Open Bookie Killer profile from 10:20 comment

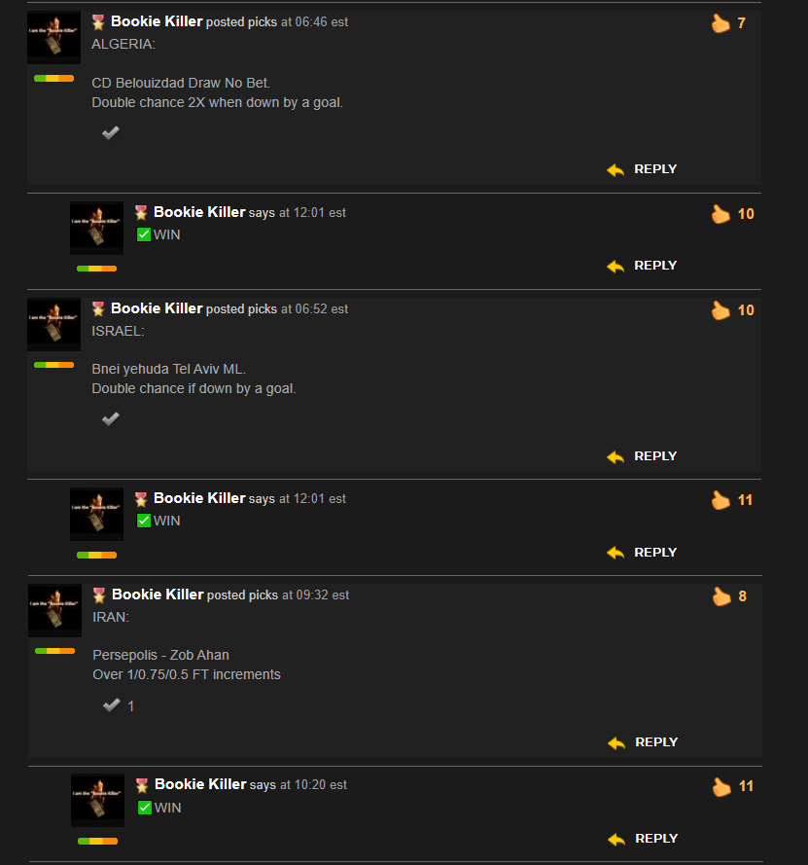tap(200, 784)
